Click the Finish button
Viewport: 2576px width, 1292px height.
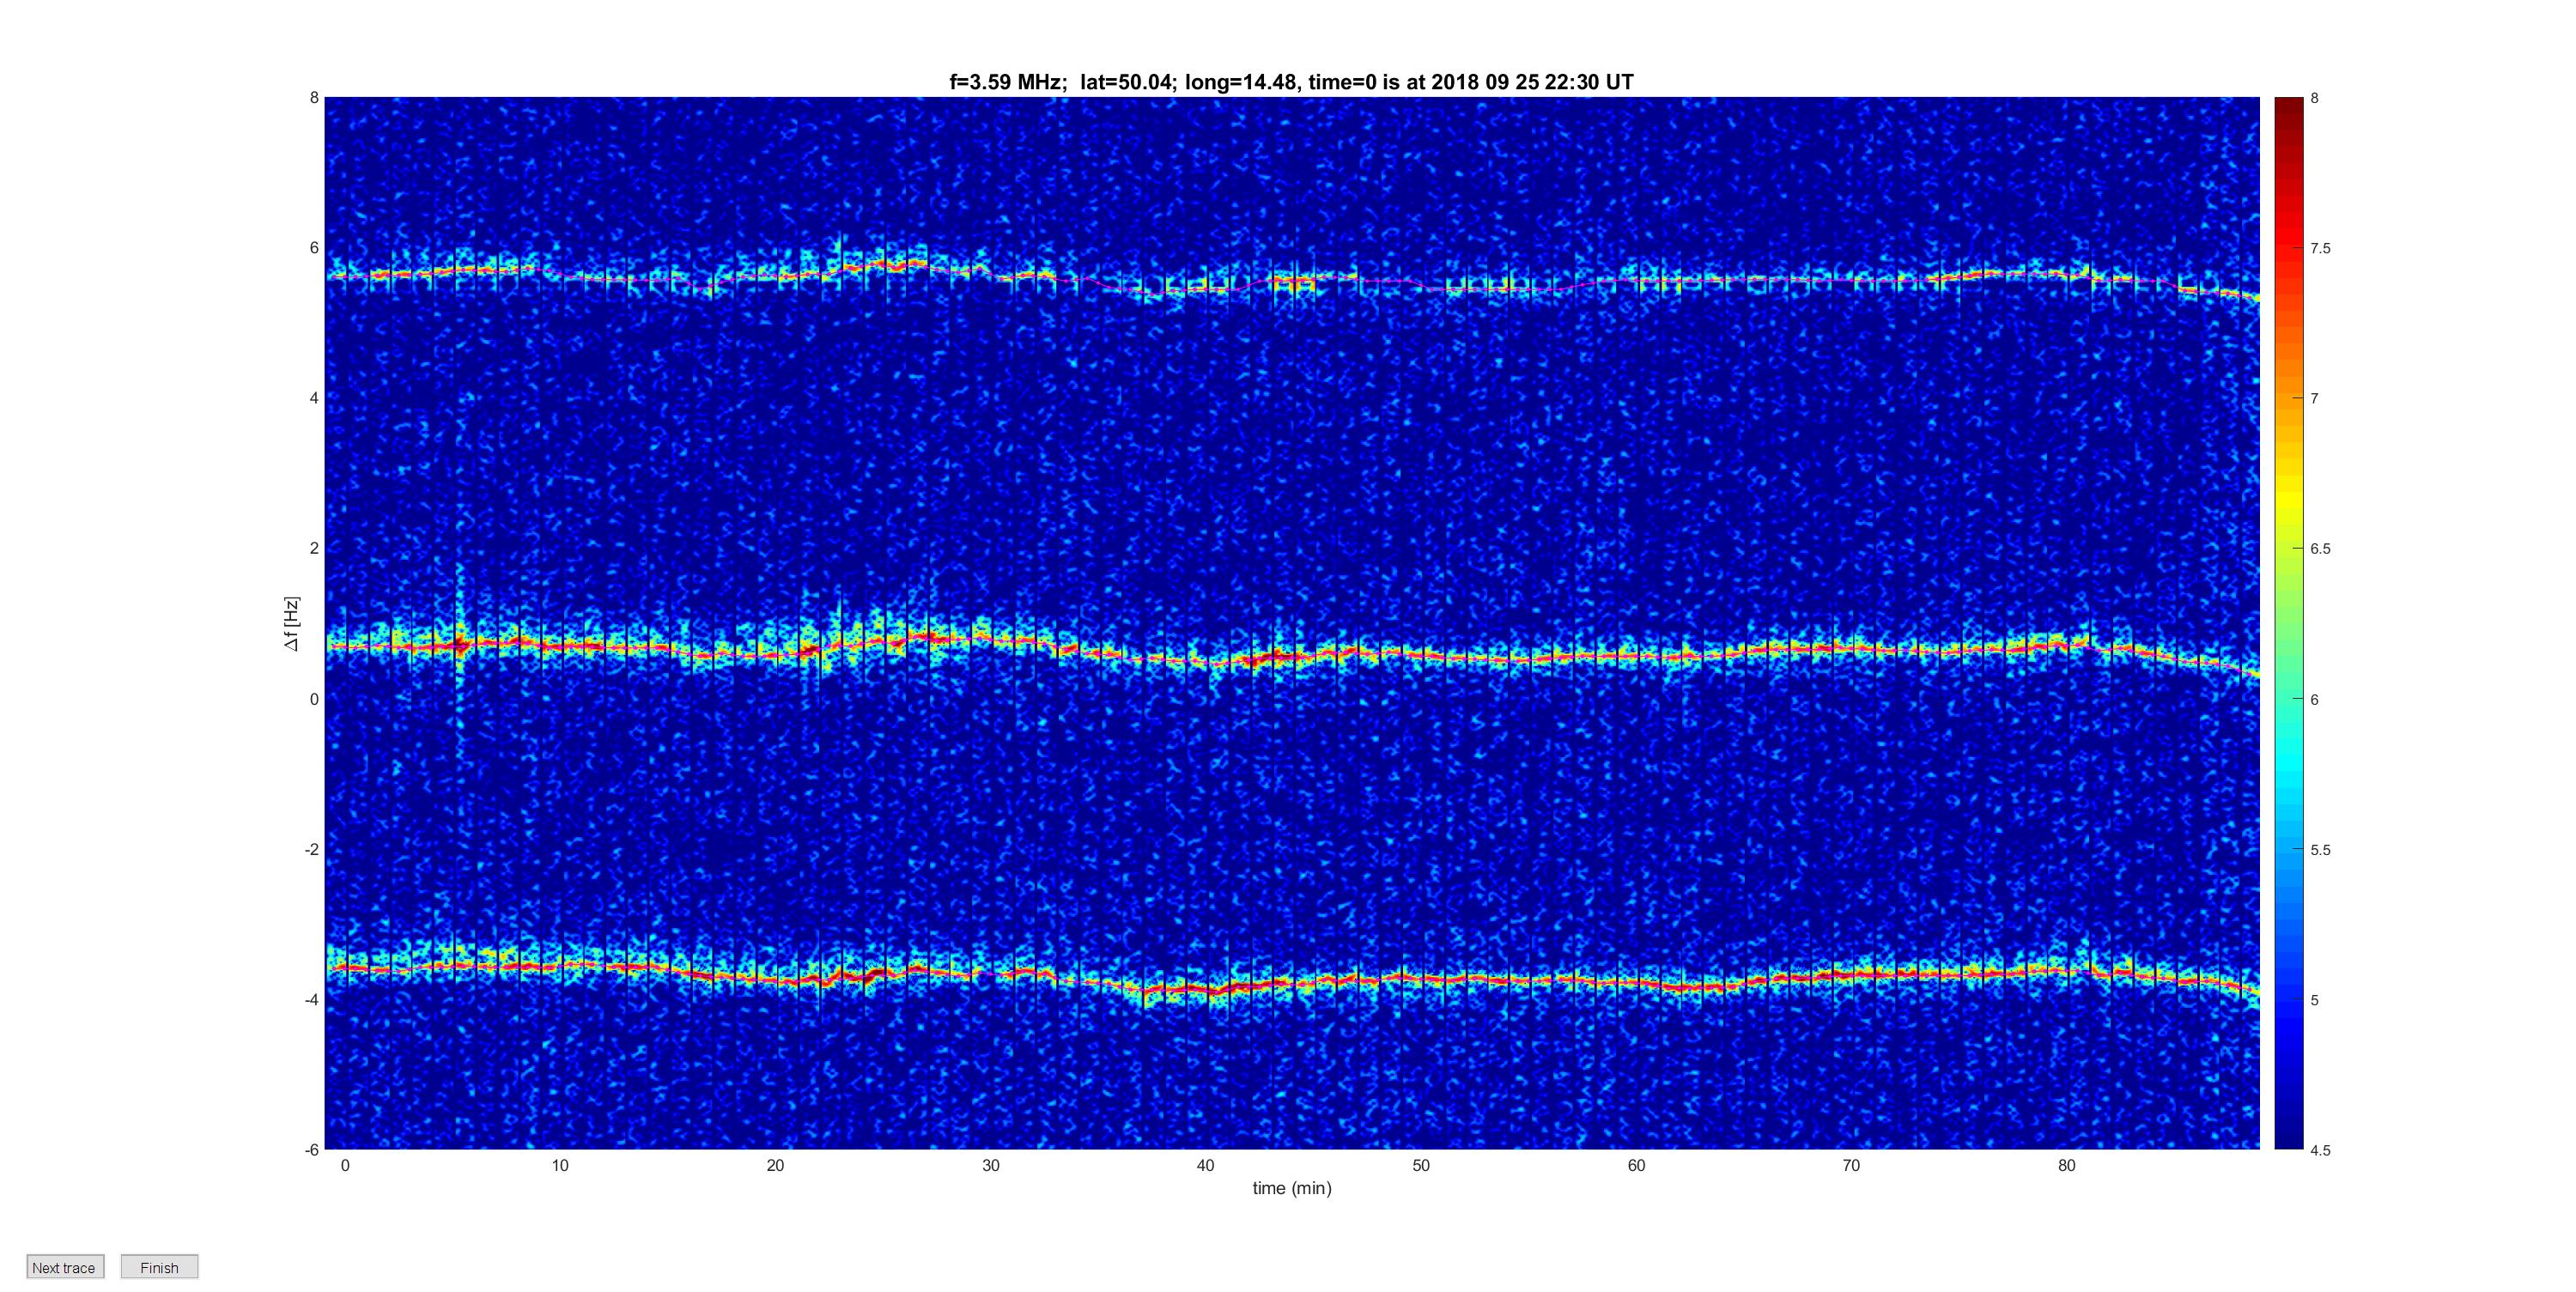coord(159,1267)
